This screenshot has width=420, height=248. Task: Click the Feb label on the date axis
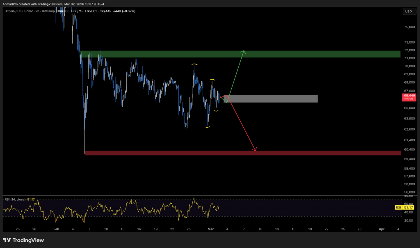coord(57,229)
